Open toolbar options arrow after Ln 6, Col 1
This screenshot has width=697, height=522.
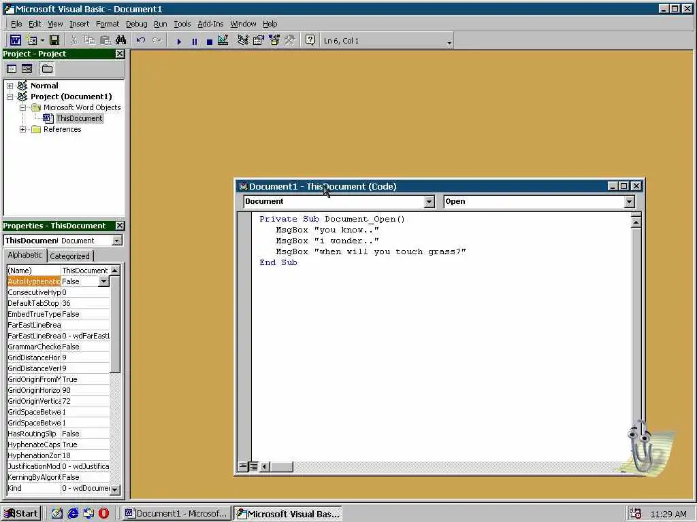pos(449,43)
